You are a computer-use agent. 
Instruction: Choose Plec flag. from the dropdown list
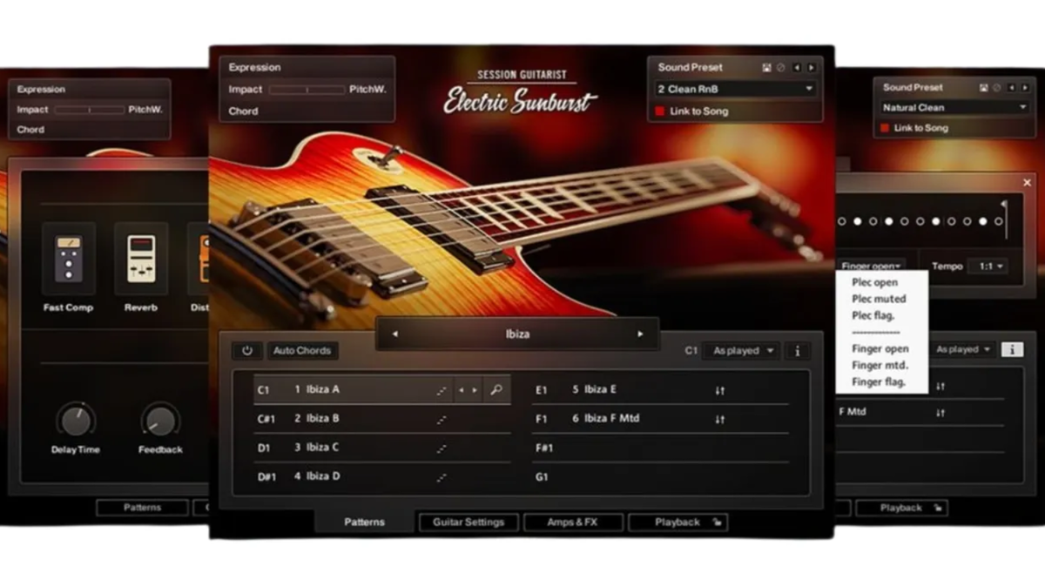pyautogui.click(x=873, y=316)
